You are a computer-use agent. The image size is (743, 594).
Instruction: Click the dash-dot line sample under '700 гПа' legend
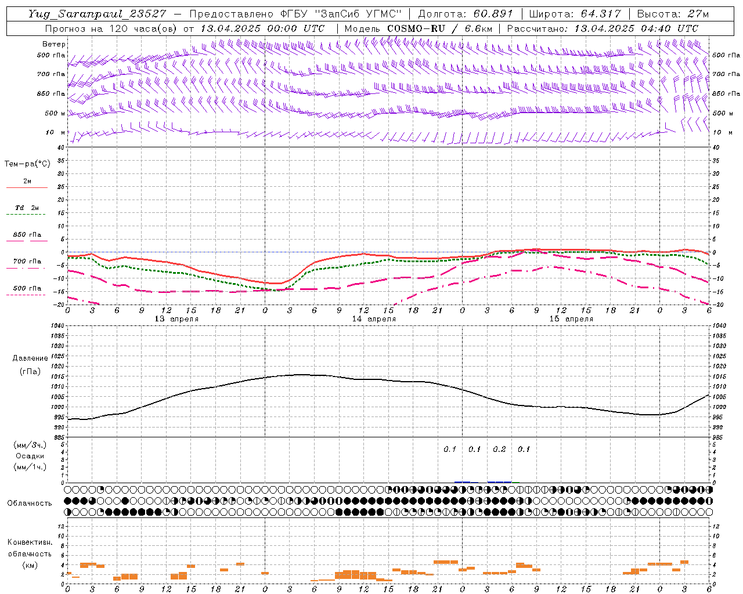pos(27,268)
